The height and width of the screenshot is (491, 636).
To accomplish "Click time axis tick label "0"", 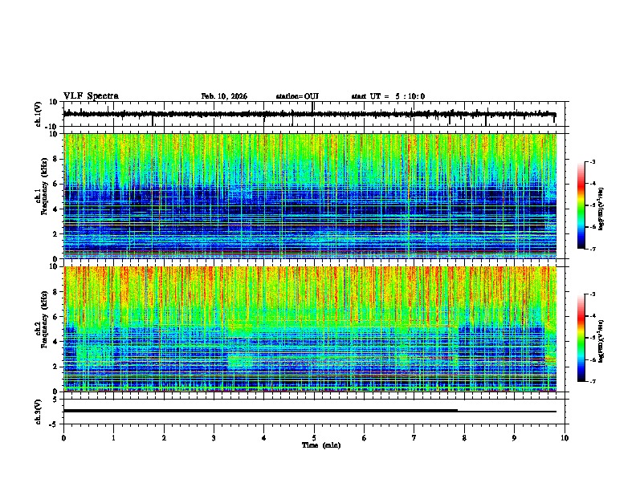I will [63, 438].
